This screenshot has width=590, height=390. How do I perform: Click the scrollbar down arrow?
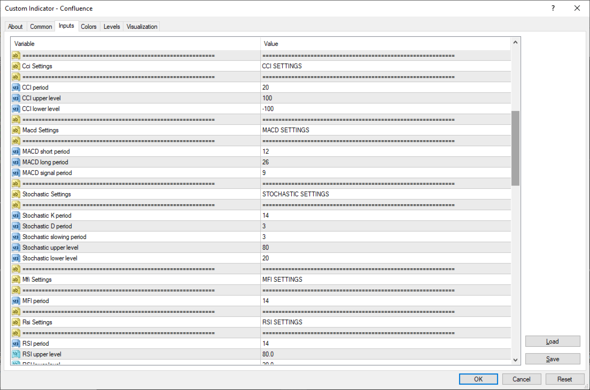[x=516, y=360]
